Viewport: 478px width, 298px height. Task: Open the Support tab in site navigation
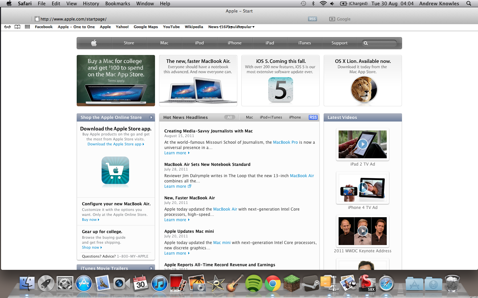coord(339,43)
